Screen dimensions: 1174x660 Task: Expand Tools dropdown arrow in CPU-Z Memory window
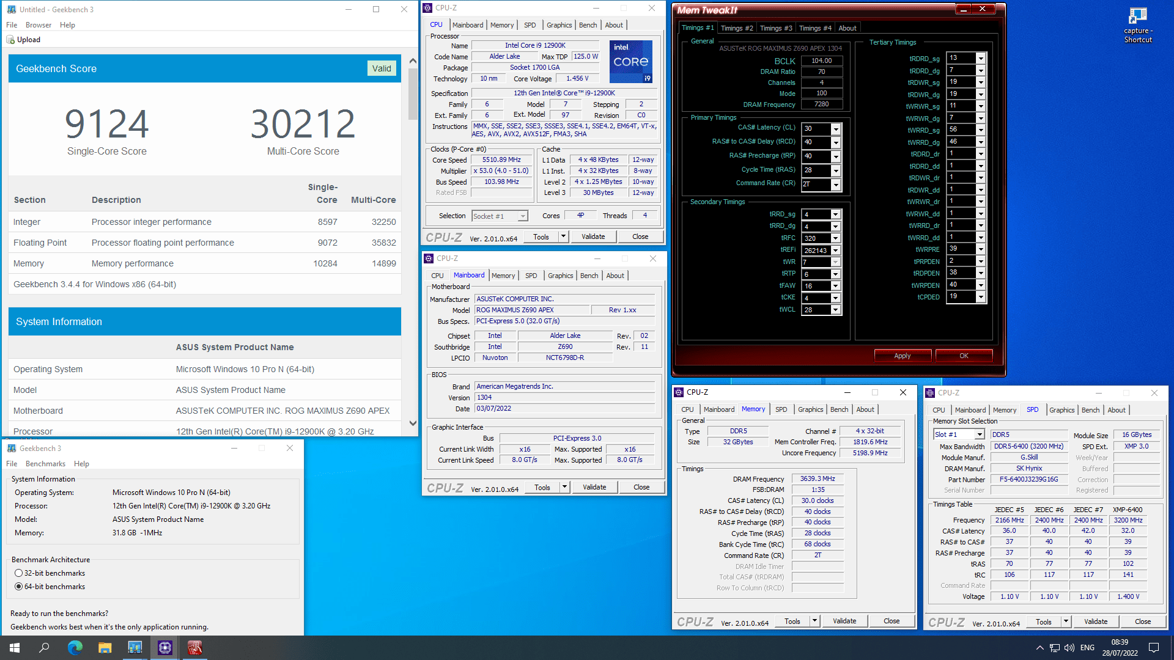[814, 621]
